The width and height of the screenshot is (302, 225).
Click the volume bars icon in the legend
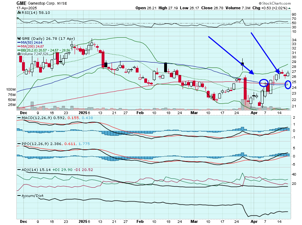[x=19, y=54]
